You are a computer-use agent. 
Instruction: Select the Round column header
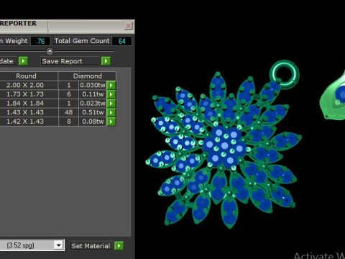[x=27, y=76]
